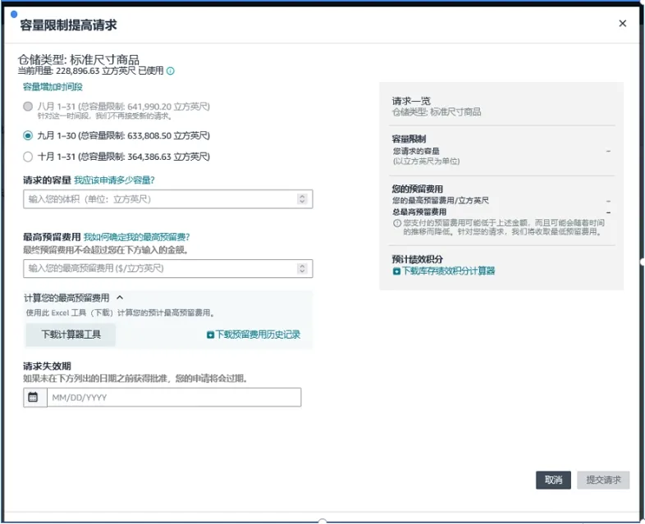This screenshot has height=524, width=645.
Task: Open the 我如何确定我的最高预留费? link
Action: 136,237
